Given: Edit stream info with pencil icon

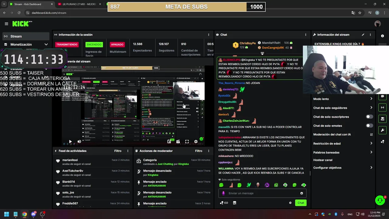Looking at the screenshot, I should [x=363, y=35].
